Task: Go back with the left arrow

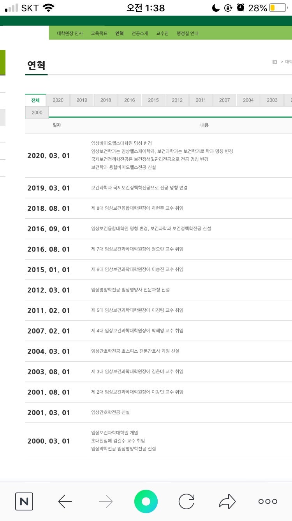Action: click(x=65, y=501)
